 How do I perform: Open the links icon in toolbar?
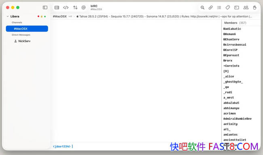[x=211, y=8]
